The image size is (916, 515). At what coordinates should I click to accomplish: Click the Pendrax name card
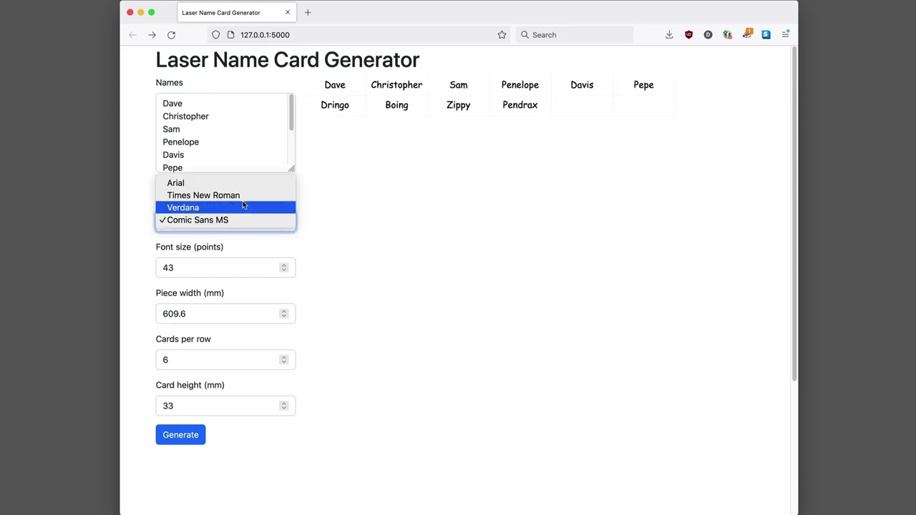[x=520, y=105]
